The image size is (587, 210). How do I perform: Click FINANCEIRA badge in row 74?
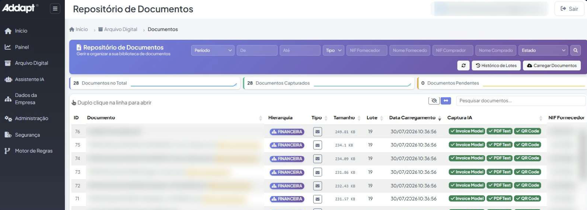287,159
